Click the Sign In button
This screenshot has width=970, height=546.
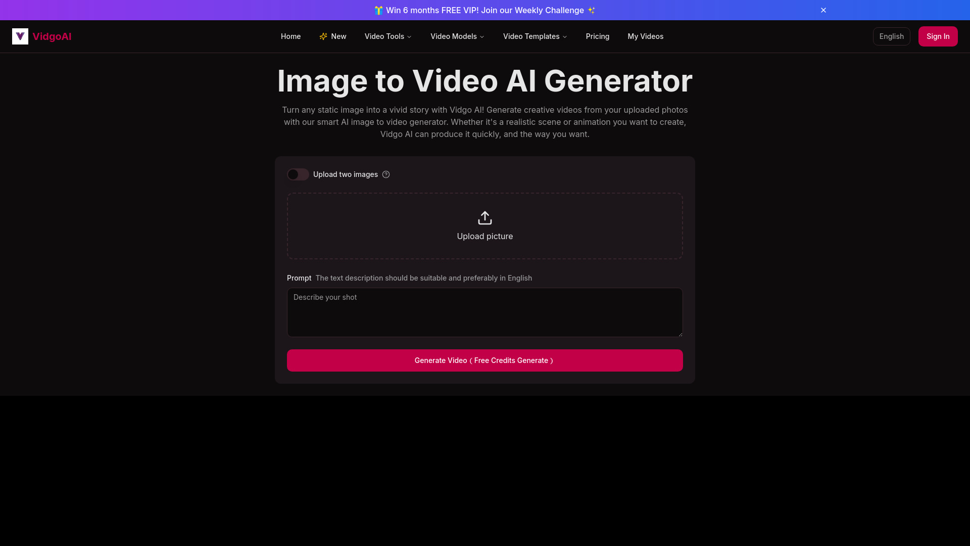[x=937, y=36]
